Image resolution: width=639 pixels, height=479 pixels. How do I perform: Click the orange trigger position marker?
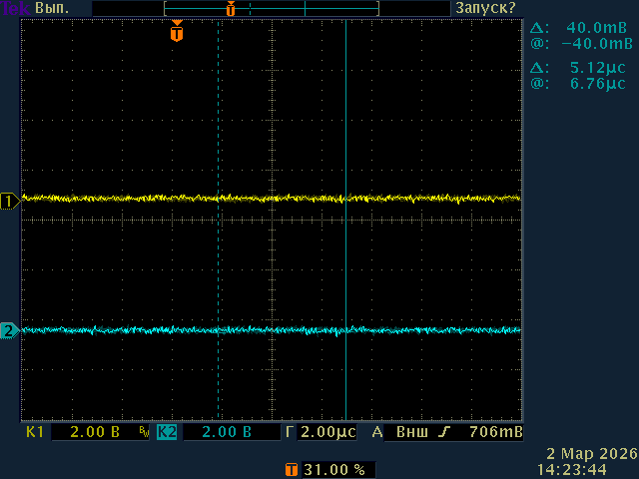pos(177,33)
